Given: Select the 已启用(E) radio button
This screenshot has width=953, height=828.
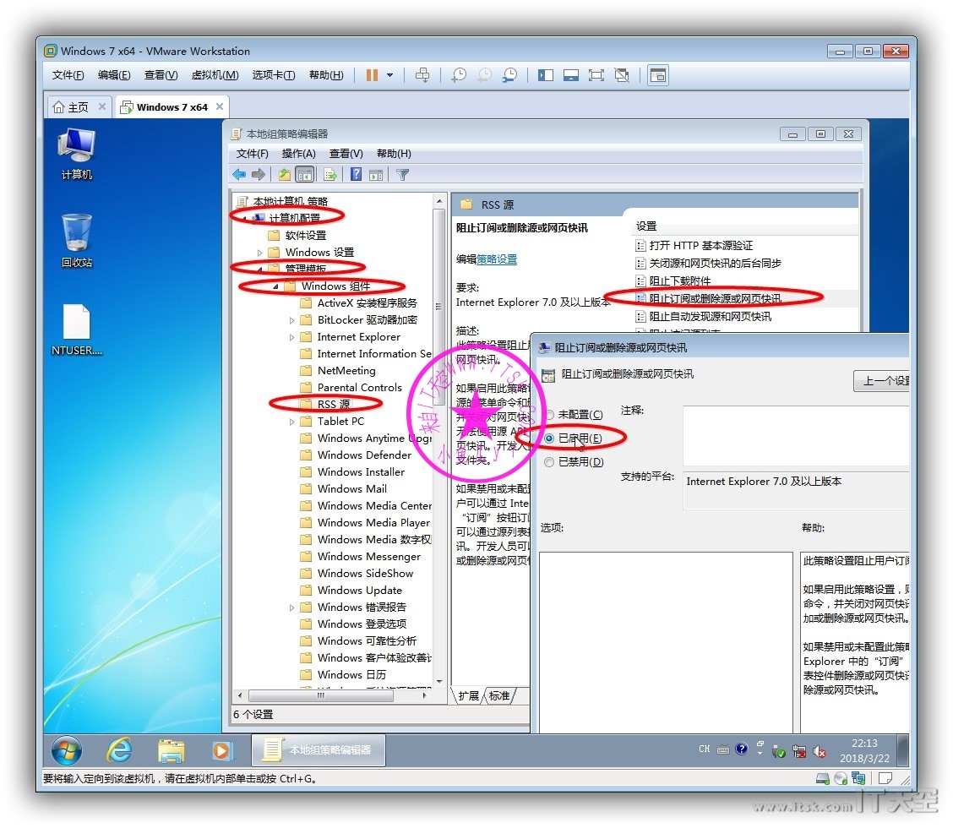Looking at the screenshot, I should point(550,439).
